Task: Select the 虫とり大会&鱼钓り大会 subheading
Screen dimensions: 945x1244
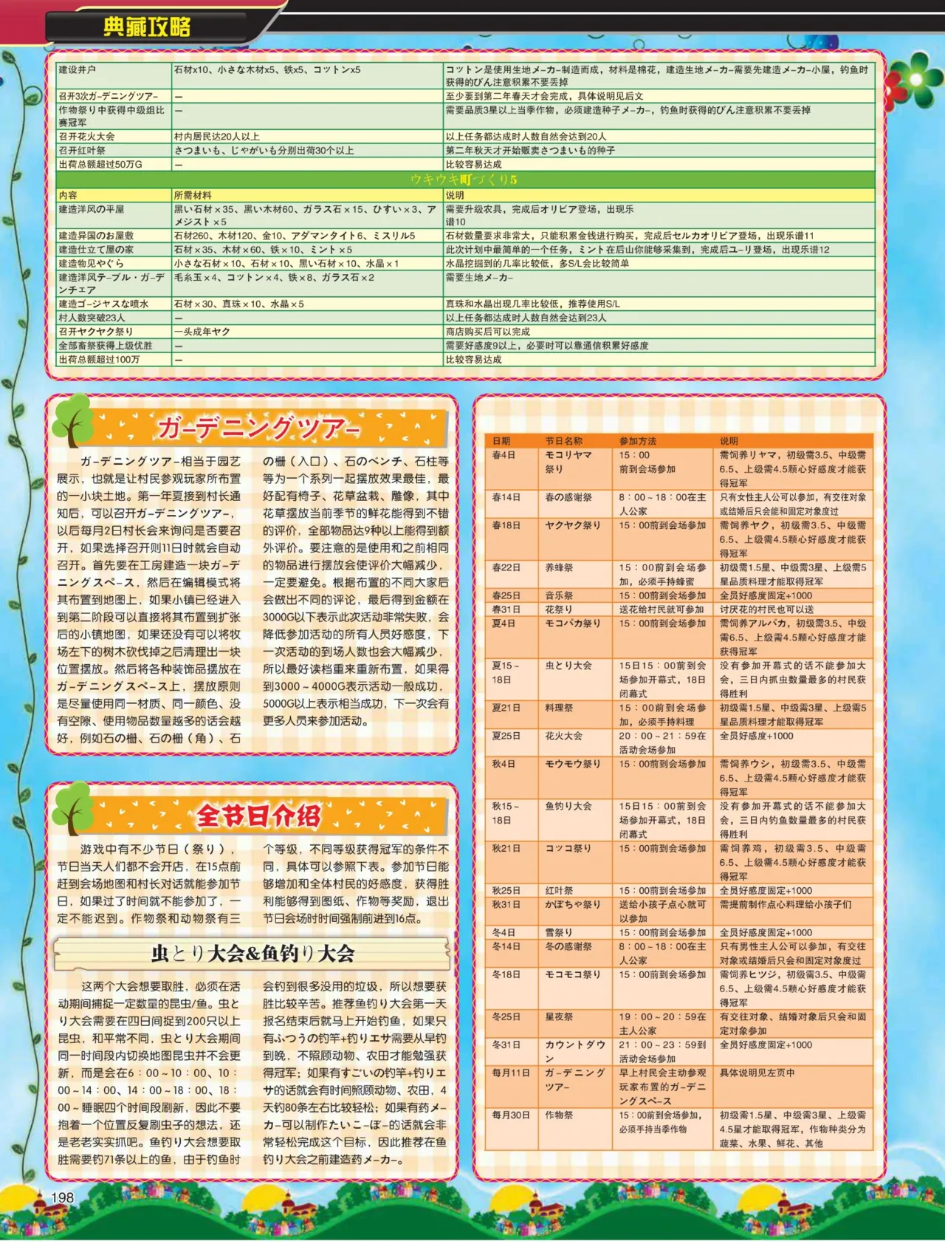Action: [252, 954]
